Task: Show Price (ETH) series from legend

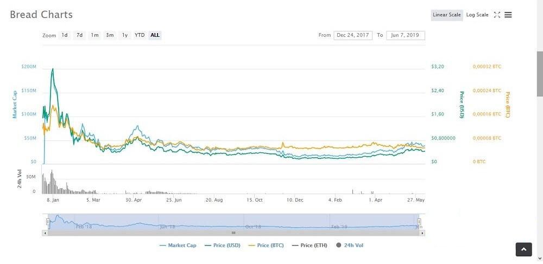Action: click(x=310, y=246)
